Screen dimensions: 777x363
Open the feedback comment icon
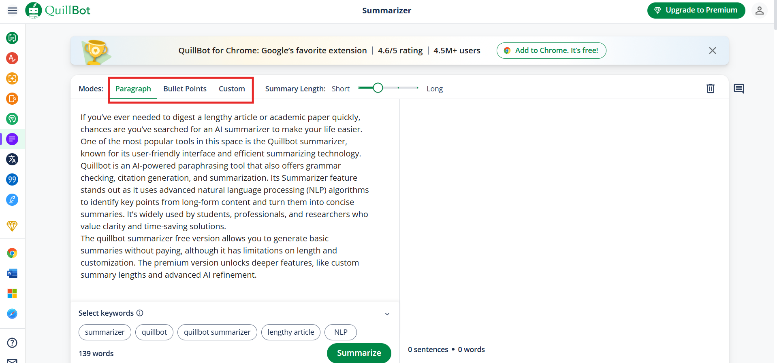tap(739, 89)
